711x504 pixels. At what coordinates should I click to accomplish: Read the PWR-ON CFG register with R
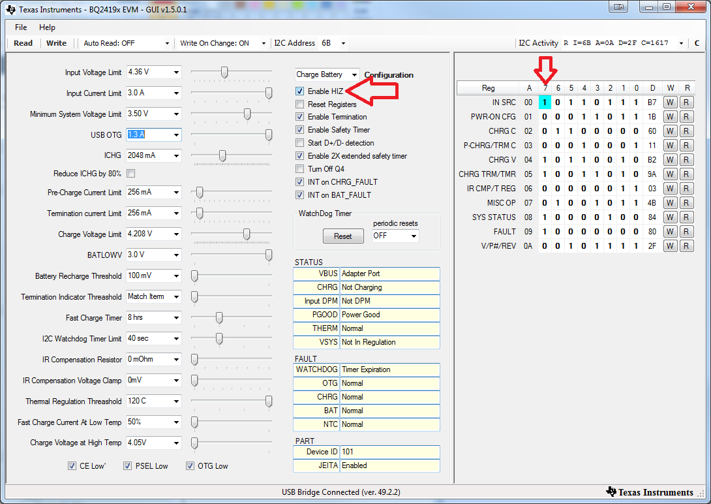(686, 117)
